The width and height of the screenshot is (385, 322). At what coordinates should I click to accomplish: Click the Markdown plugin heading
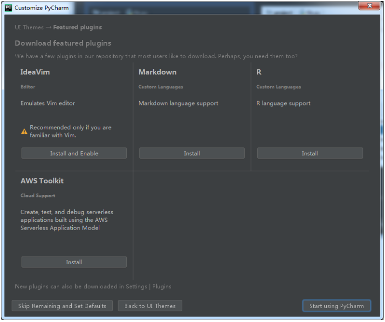coord(158,72)
